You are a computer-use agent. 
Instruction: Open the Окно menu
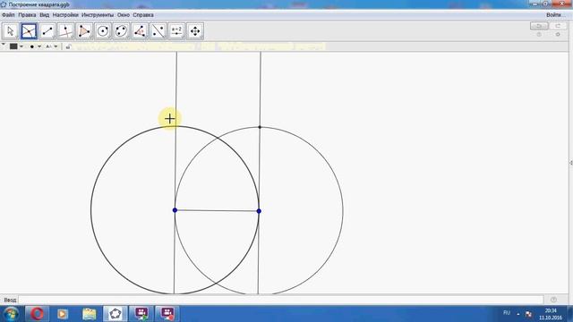pos(124,15)
